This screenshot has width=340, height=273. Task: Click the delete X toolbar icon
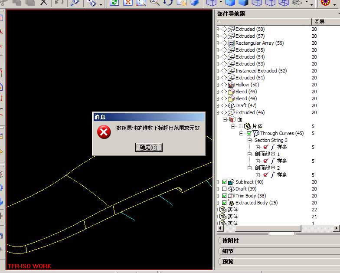pyautogui.click(x=44, y=3)
